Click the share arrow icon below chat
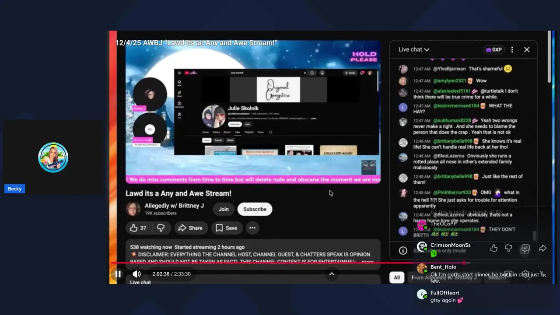This screenshot has height=315, width=560. 542,248
